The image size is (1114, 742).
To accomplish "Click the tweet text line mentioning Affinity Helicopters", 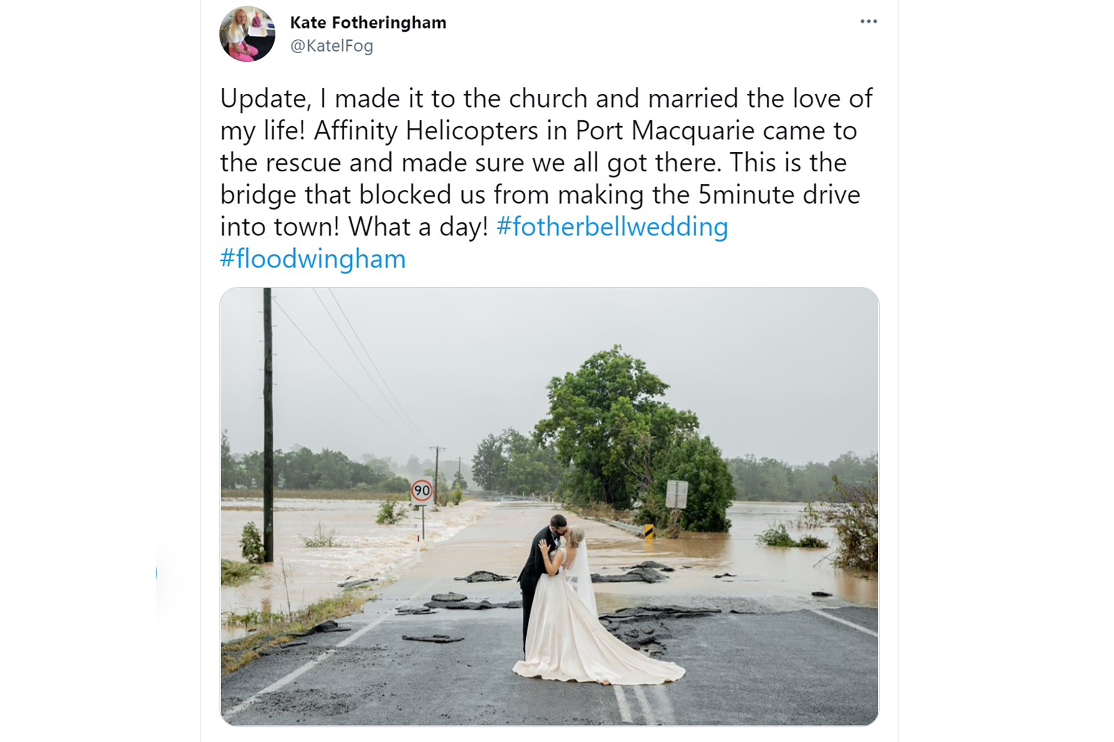I will (538, 131).
